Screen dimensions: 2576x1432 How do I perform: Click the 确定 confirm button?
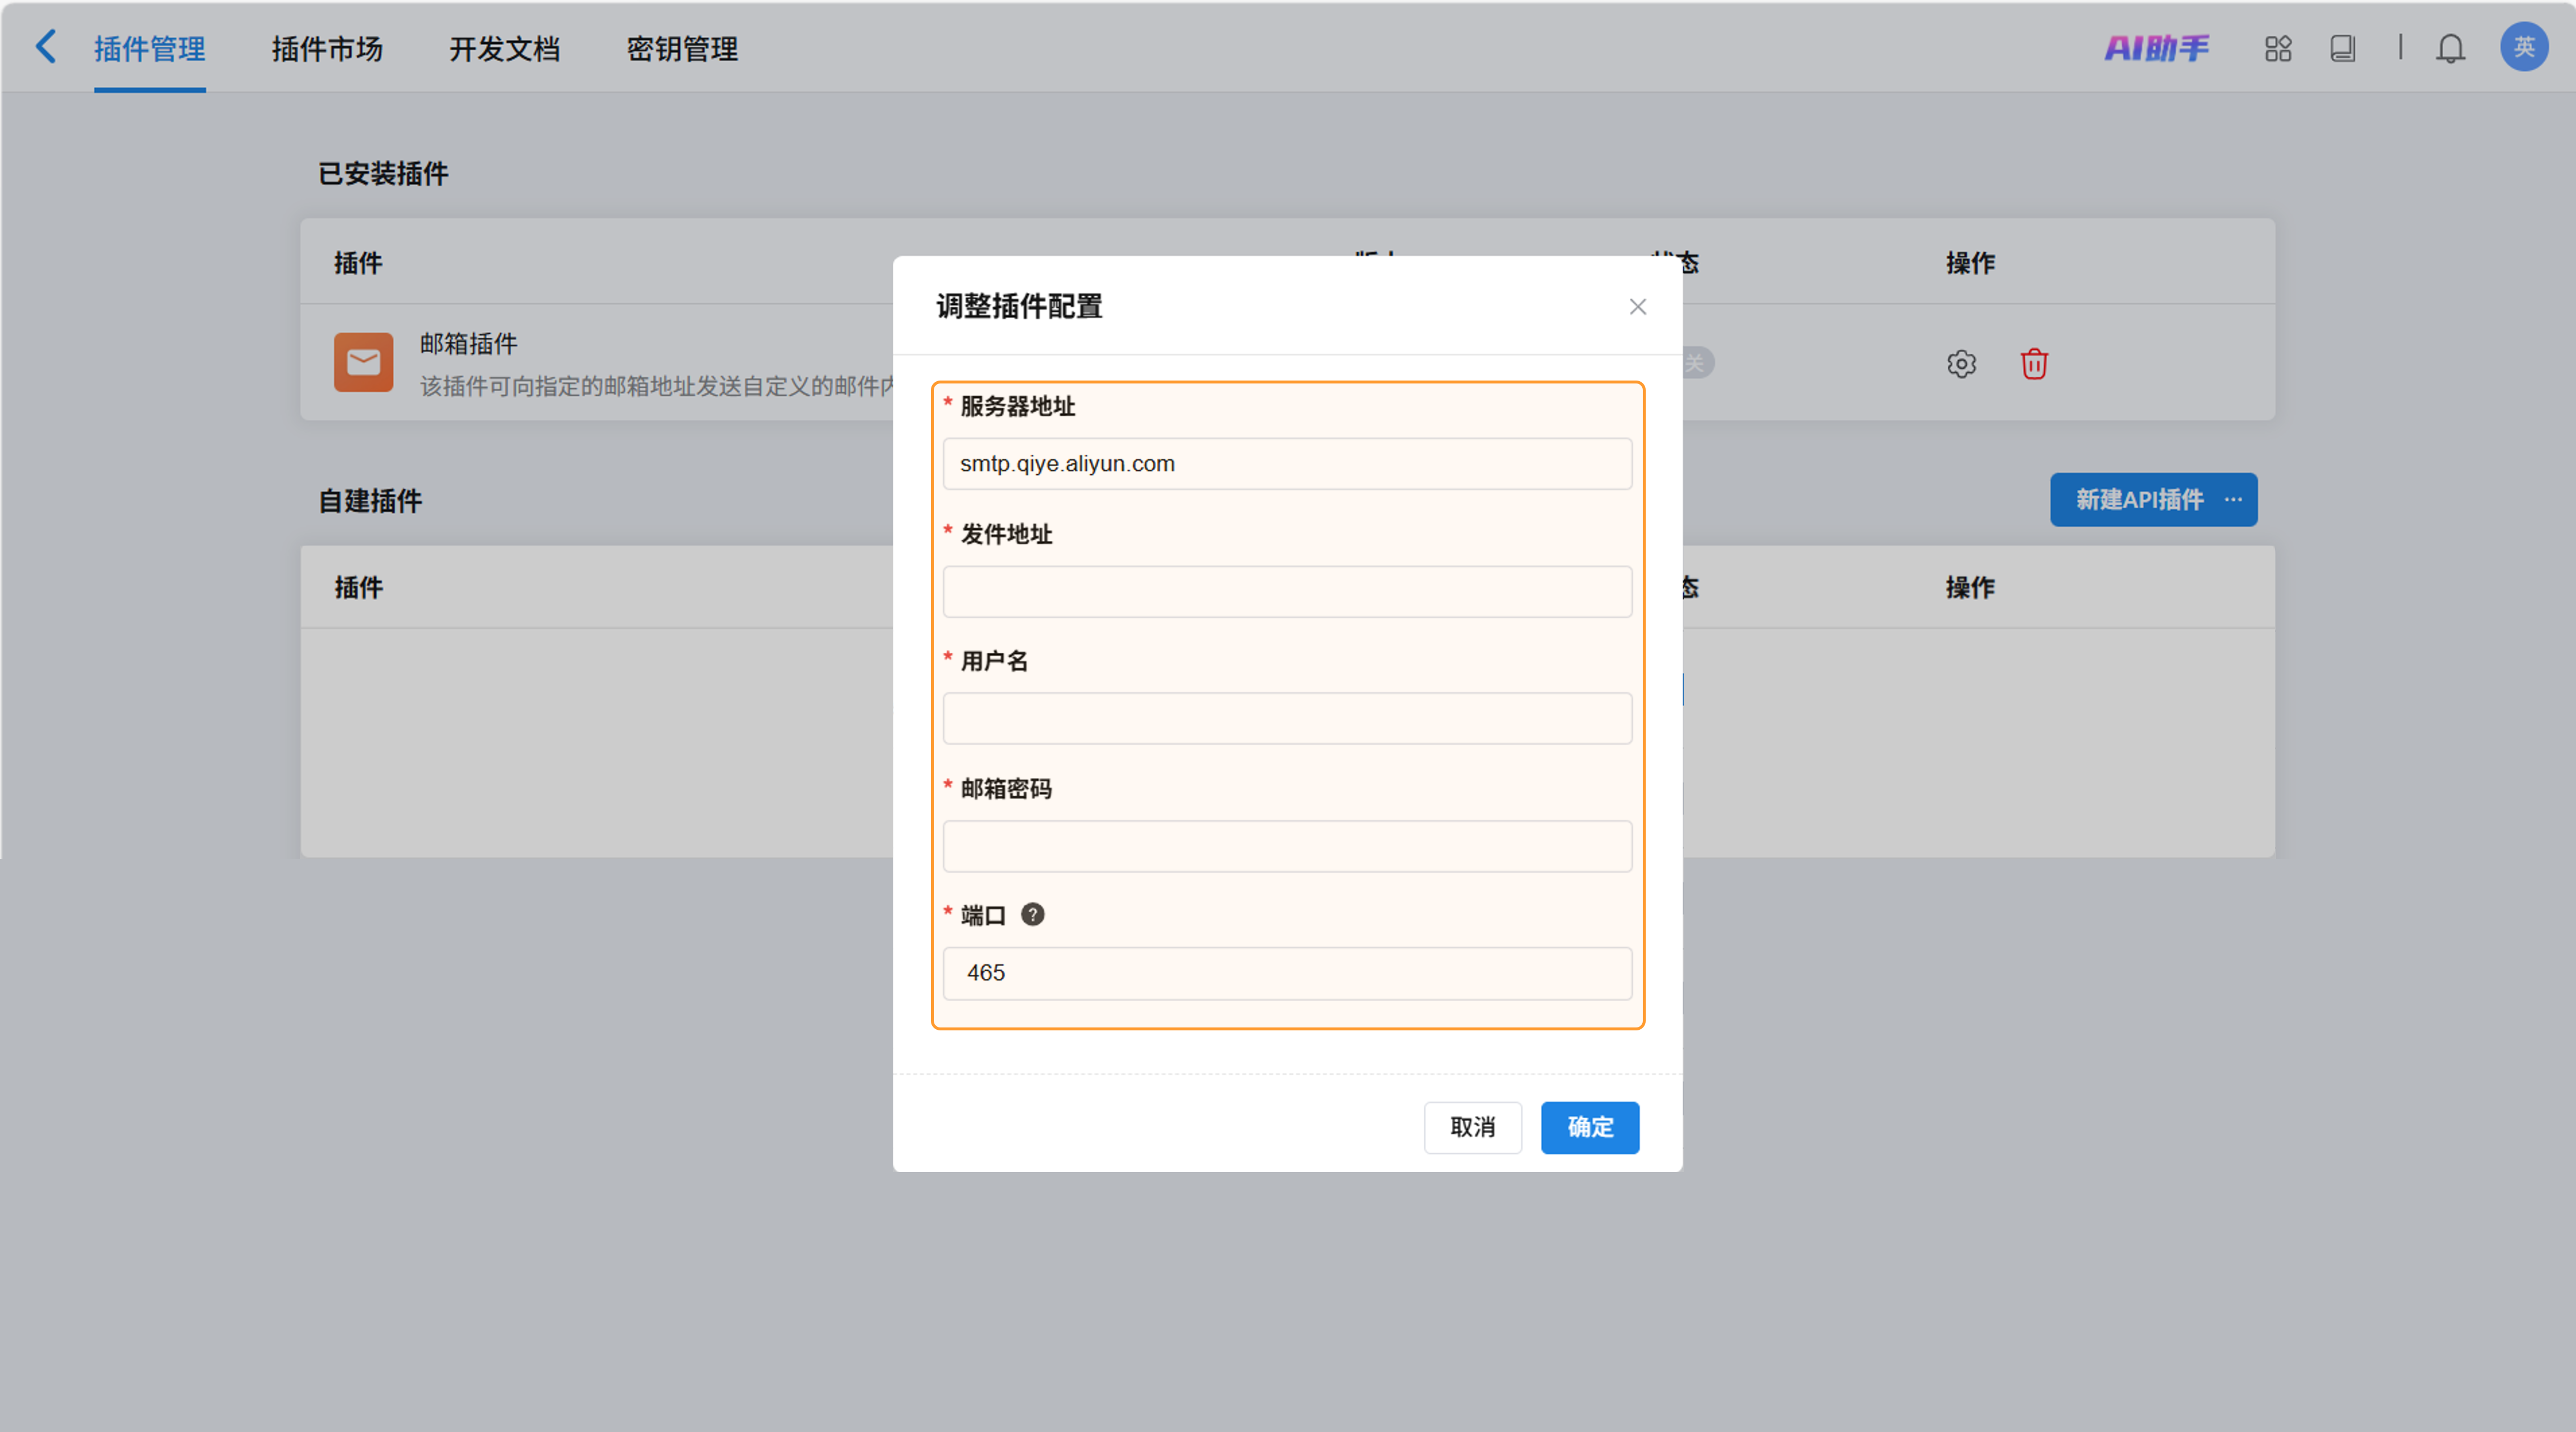coord(1589,1128)
